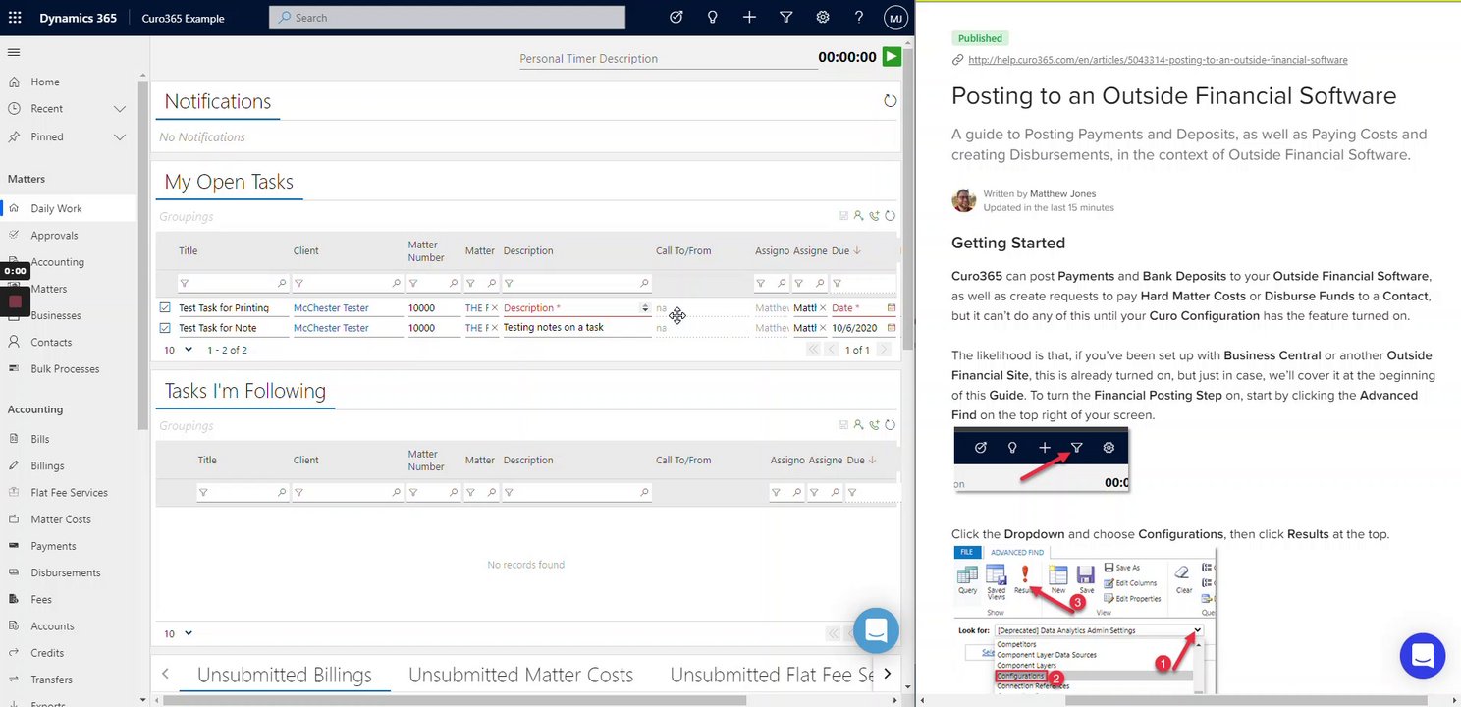Open calendar picker for 10/6/2020 due date
The image size is (1461, 707).
click(x=892, y=328)
